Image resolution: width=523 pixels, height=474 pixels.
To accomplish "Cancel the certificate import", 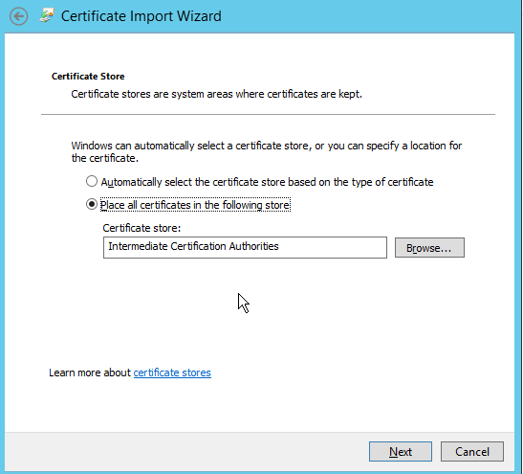I will pos(472,452).
